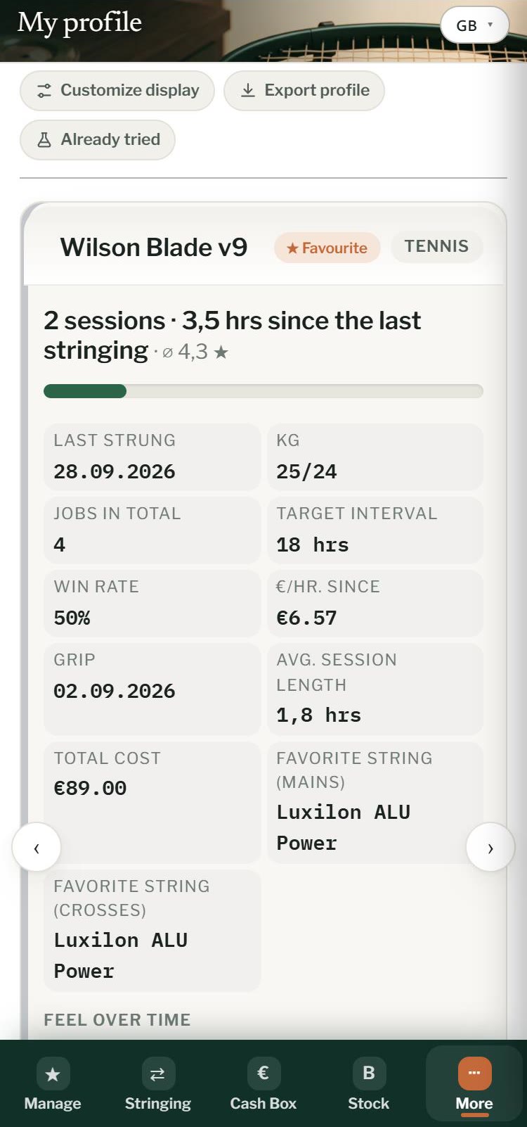Tap the Stringing swap-arrows icon
527x1127 pixels.
(158, 1074)
